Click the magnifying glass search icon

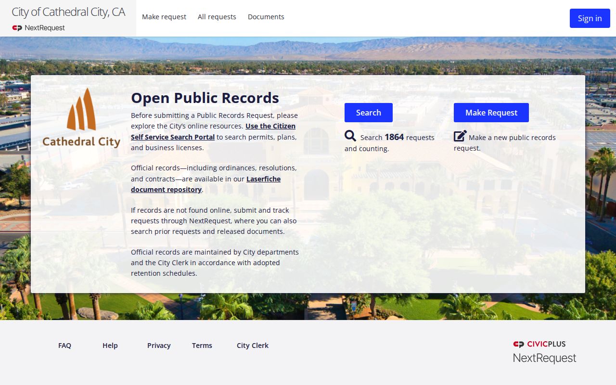click(x=350, y=136)
